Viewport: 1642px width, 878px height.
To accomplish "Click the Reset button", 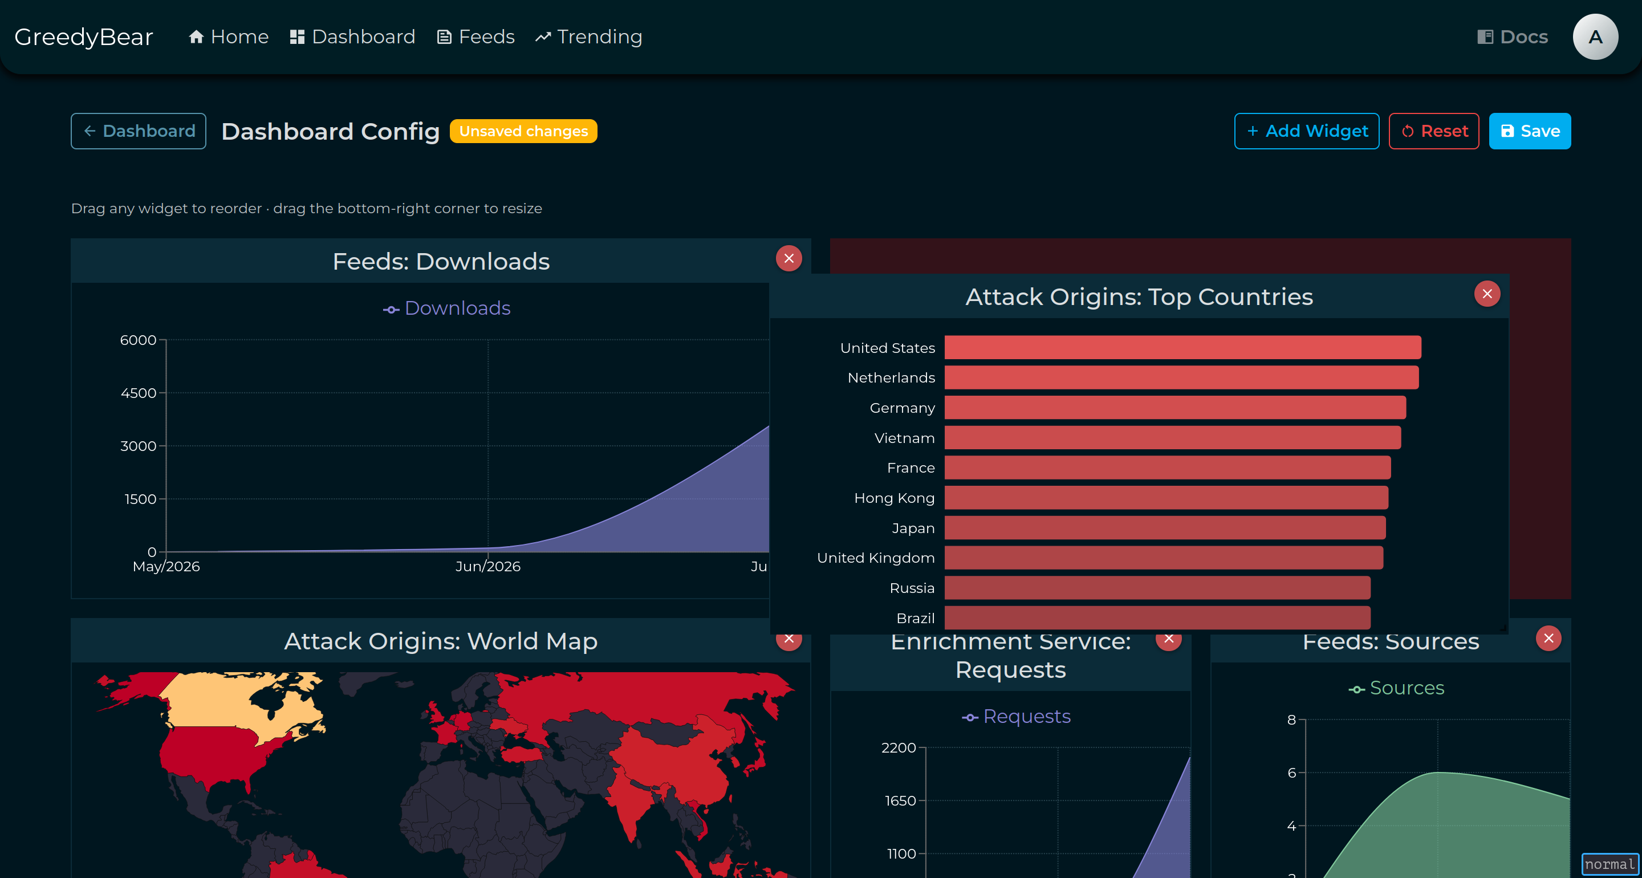I will point(1434,131).
